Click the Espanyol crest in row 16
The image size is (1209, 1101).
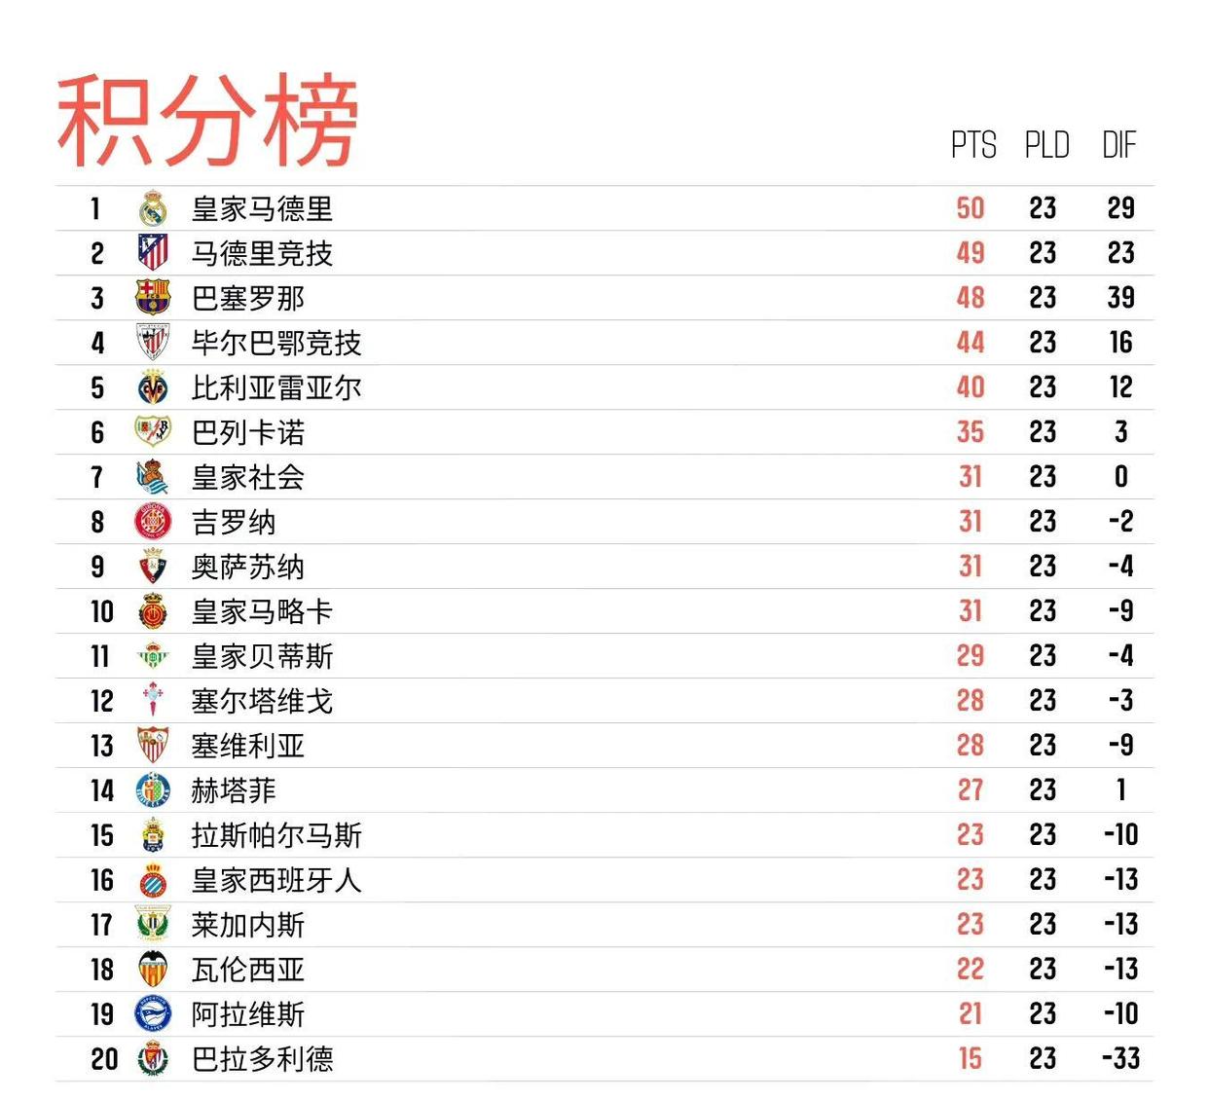pos(153,880)
